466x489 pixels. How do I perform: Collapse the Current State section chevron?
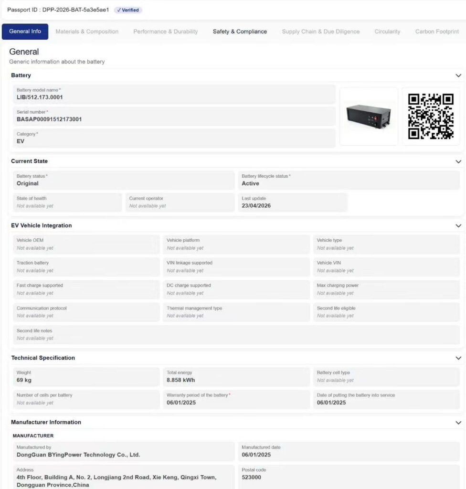pyautogui.click(x=458, y=161)
